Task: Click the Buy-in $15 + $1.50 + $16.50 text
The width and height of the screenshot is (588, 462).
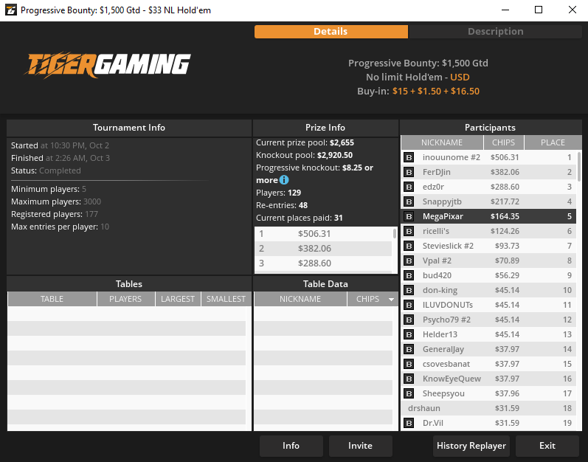Action: 418,91
